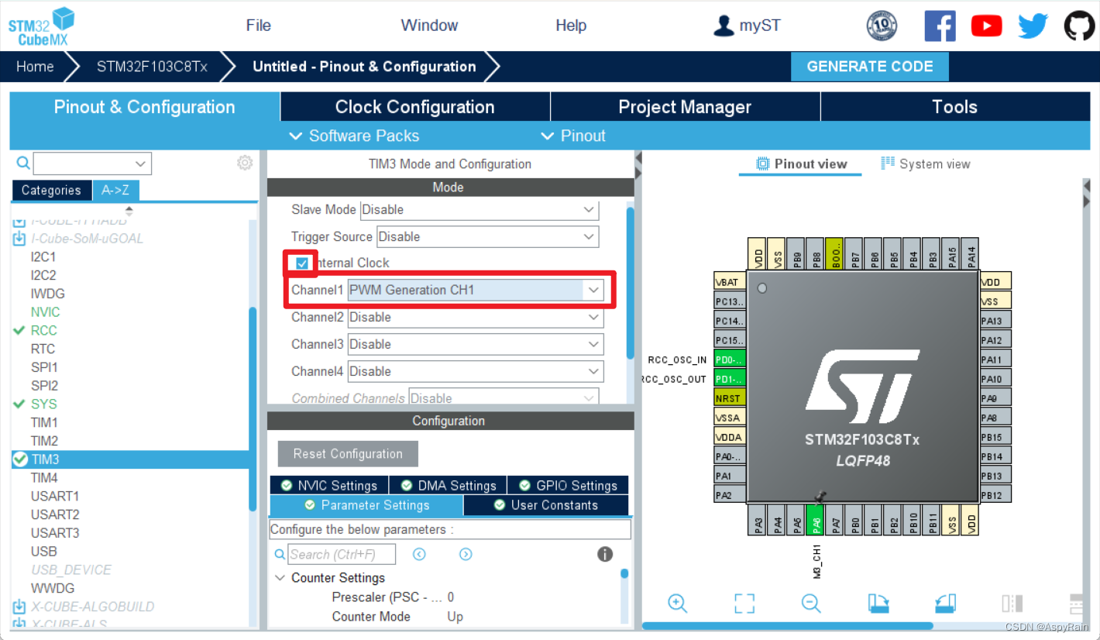This screenshot has height=640, width=1100.
Task: Open the gear settings in peripheral list
Action: pyautogui.click(x=245, y=163)
